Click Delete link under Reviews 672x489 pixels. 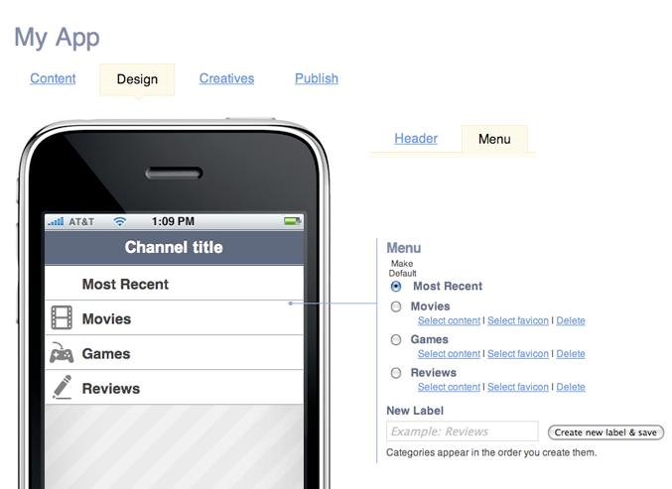571,387
